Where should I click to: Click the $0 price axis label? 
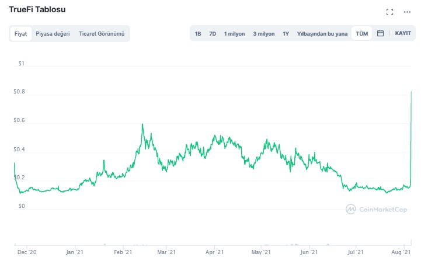[x=22, y=206]
